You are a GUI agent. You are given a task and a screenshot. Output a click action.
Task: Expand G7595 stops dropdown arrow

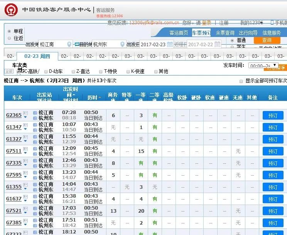pos(25,177)
